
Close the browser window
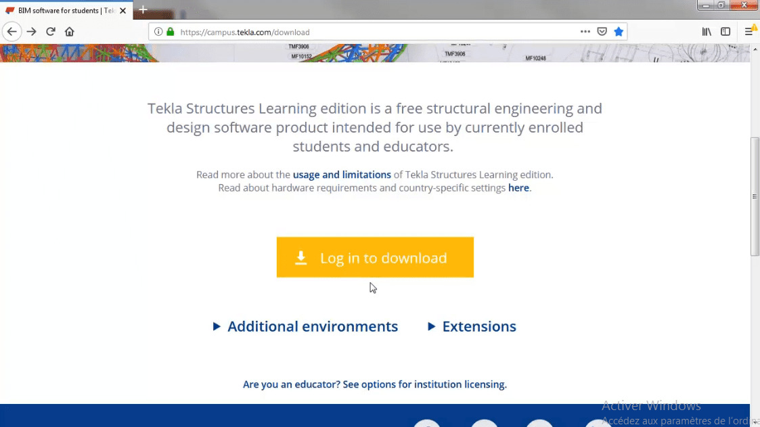(x=744, y=5)
